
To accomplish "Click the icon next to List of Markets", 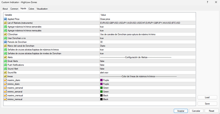I will click(5, 23).
